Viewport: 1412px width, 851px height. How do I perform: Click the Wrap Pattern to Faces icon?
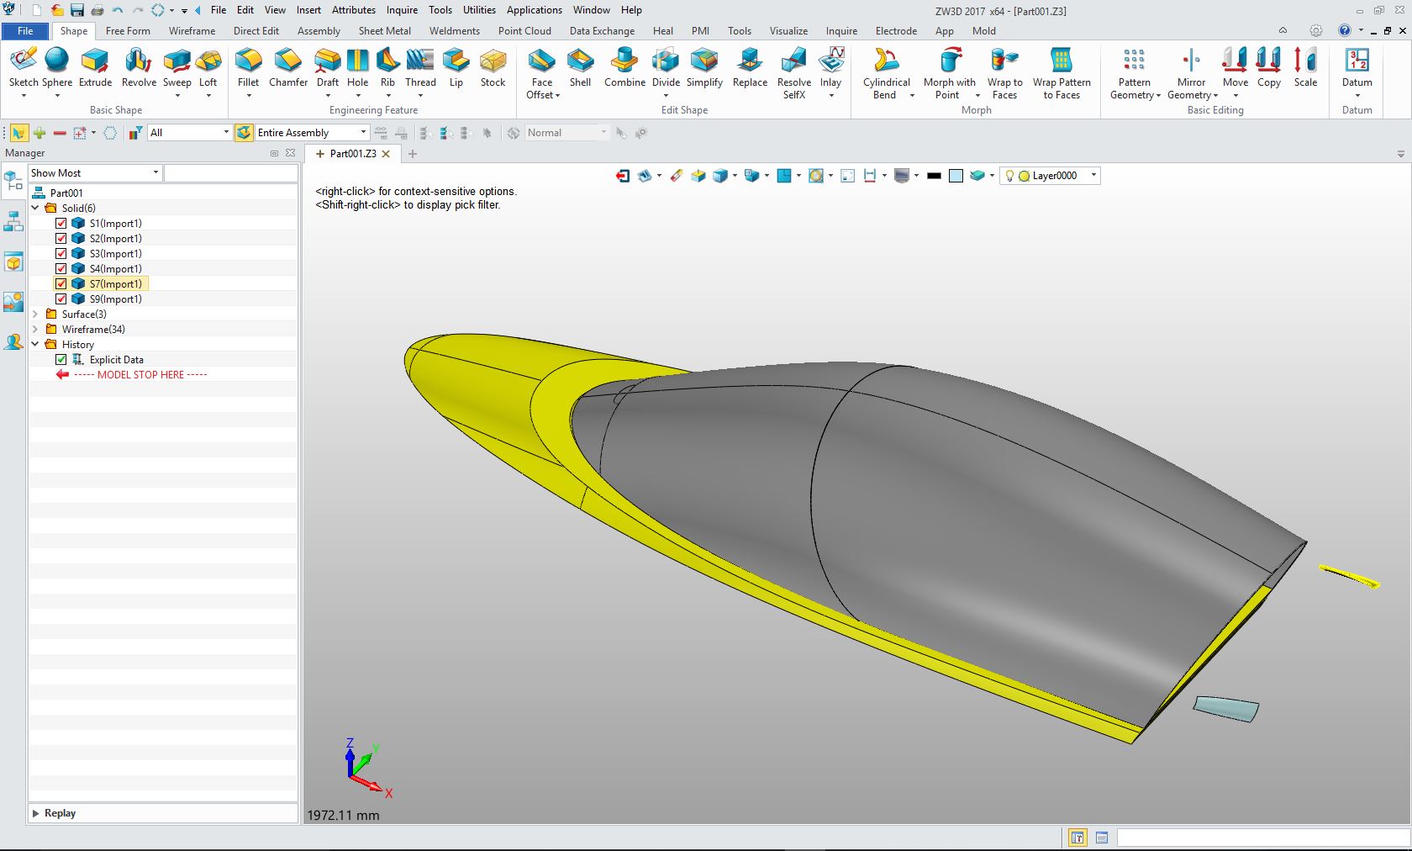click(x=1062, y=67)
